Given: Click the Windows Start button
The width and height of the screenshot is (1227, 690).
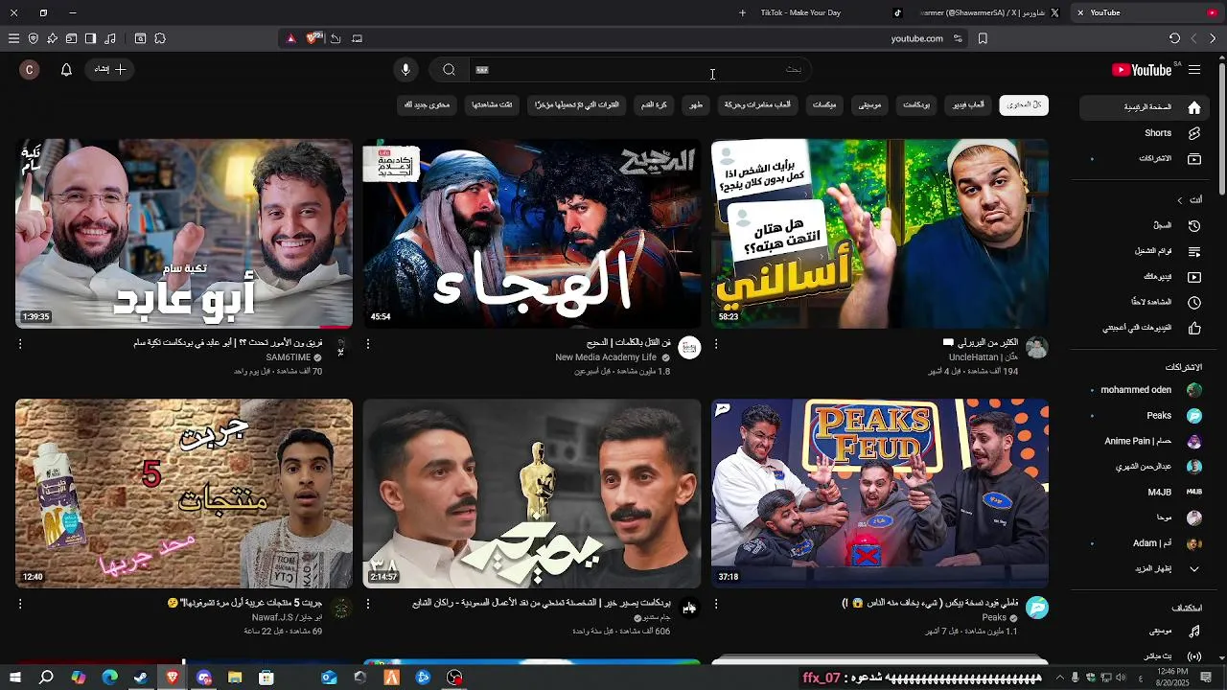Looking at the screenshot, I should pos(14,678).
